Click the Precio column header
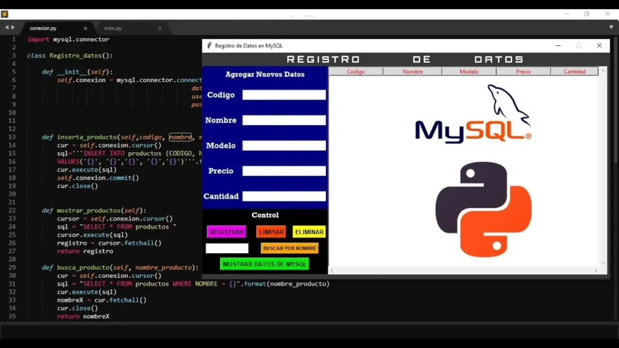 click(x=523, y=71)
